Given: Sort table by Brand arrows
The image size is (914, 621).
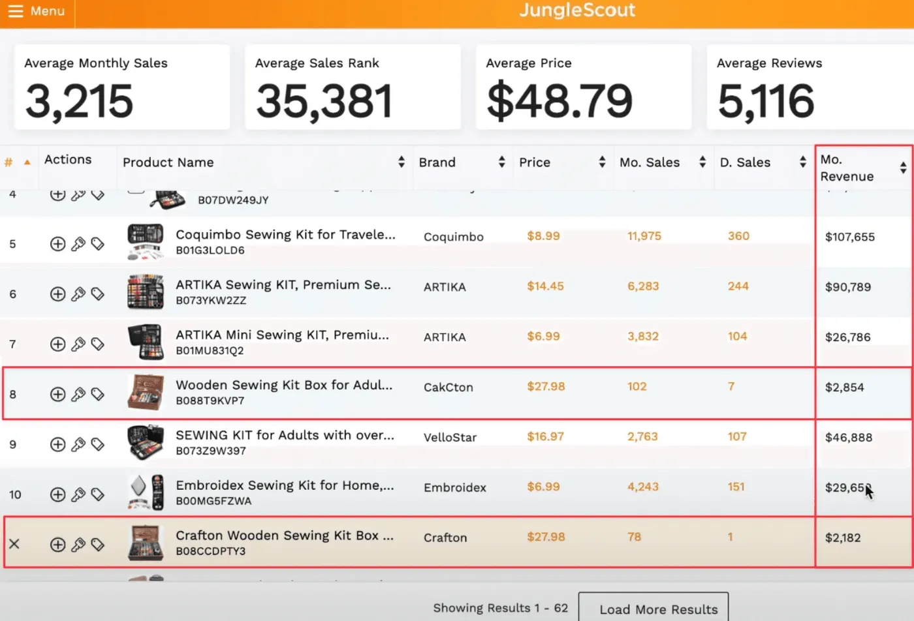Looking at the screenshot, I should pyautogui.click(x=501, y=162).
